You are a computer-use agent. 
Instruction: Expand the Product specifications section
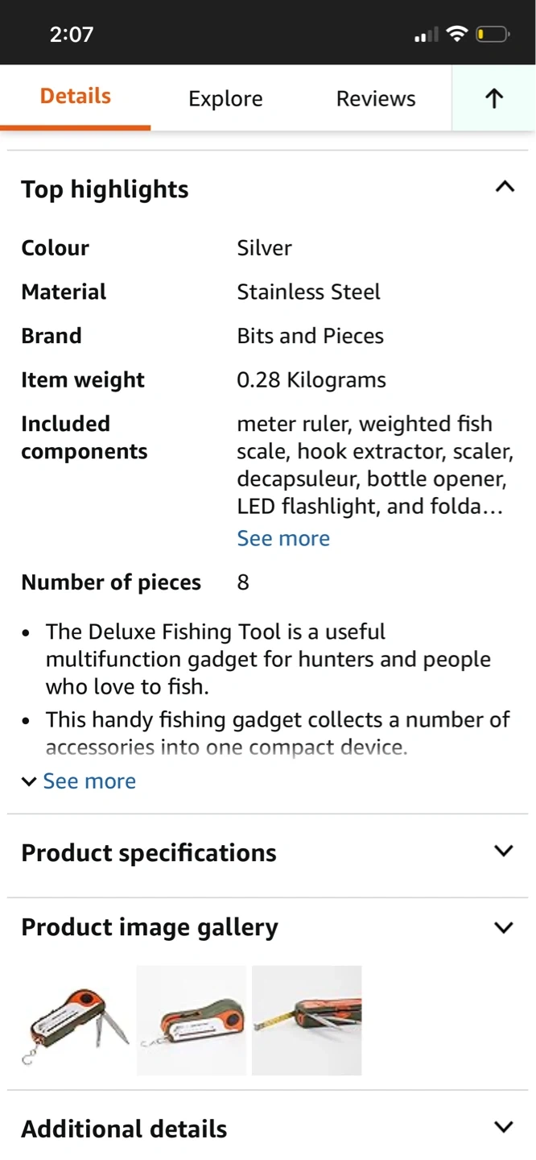pos(504,851)
